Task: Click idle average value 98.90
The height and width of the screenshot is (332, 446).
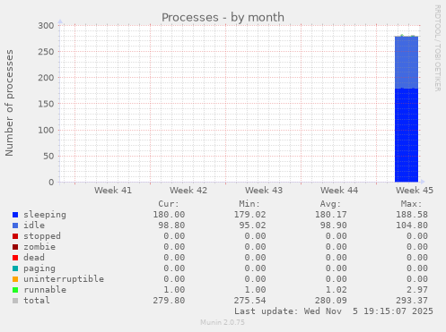Action: 334,226
